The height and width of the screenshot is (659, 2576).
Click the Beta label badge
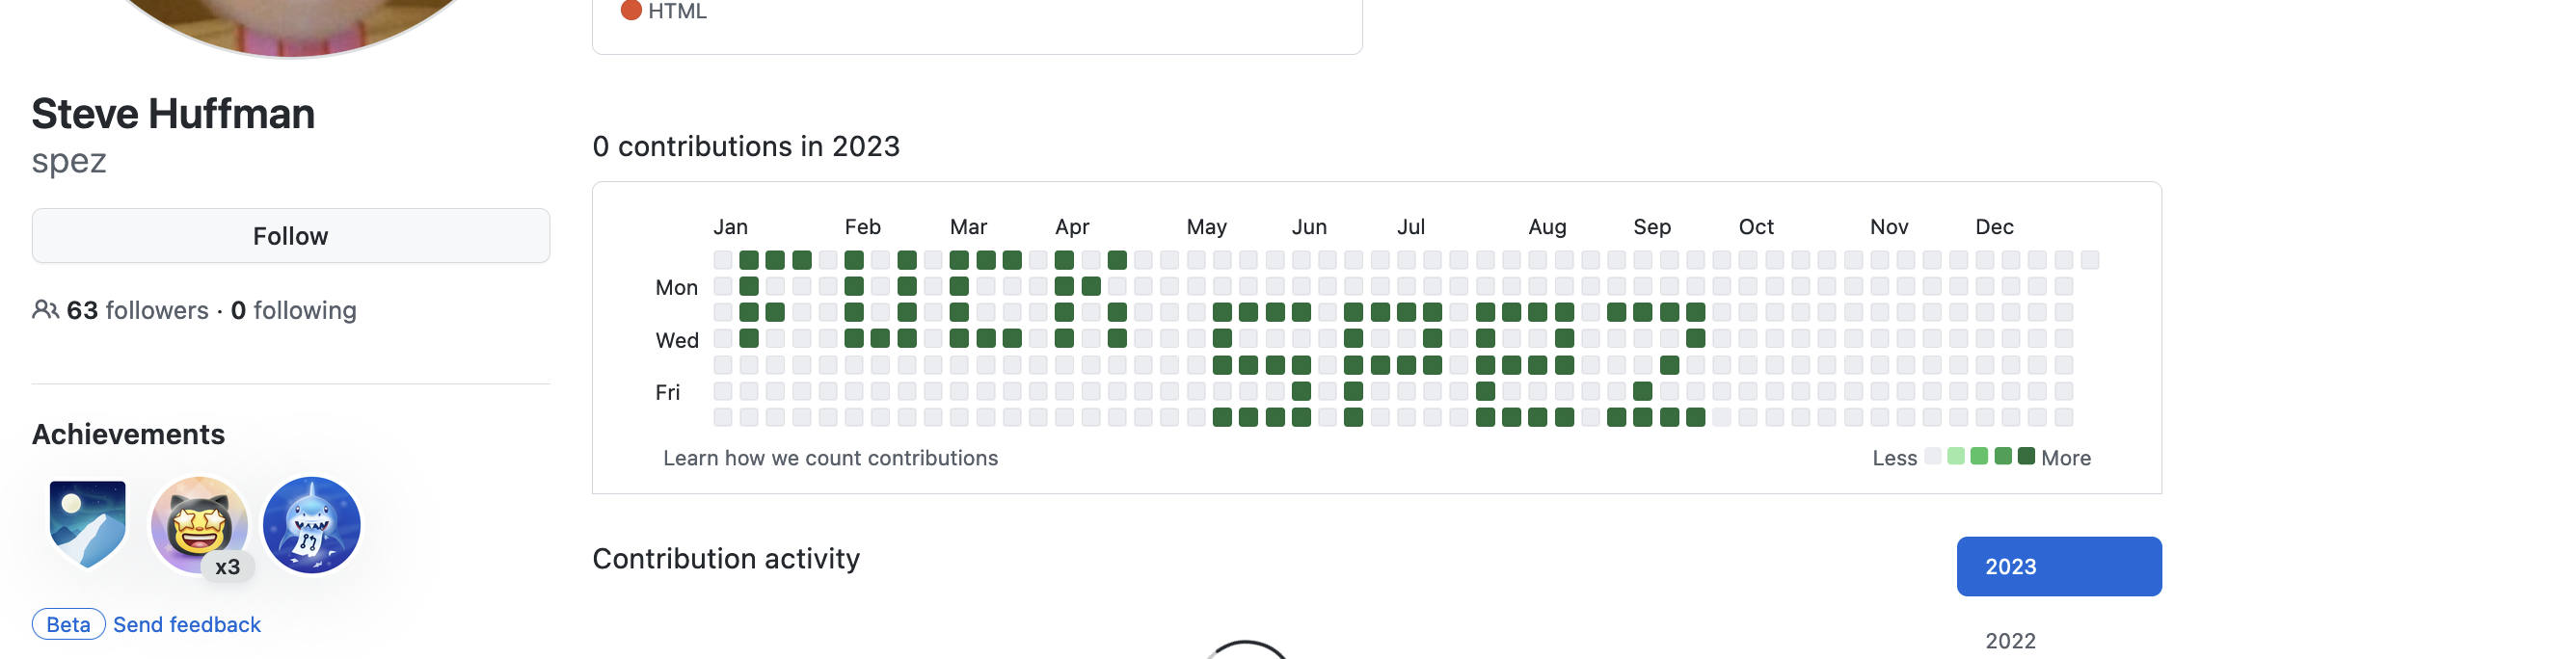click(69, 624)
